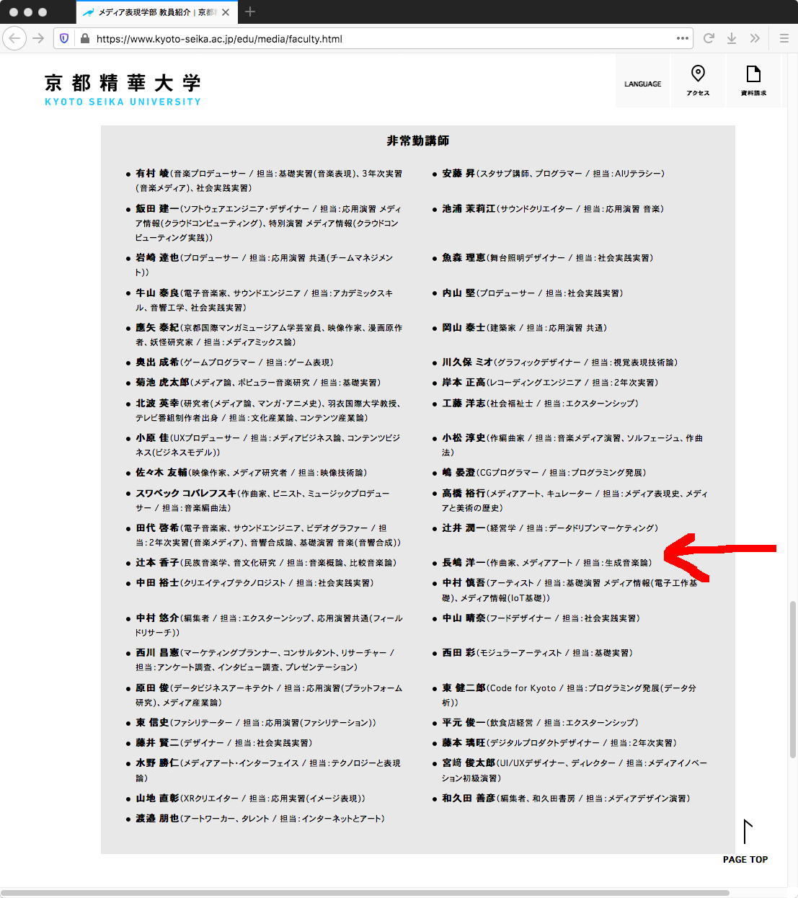Open a new browser tab
798x898 pixels.
tap(250, 12)
